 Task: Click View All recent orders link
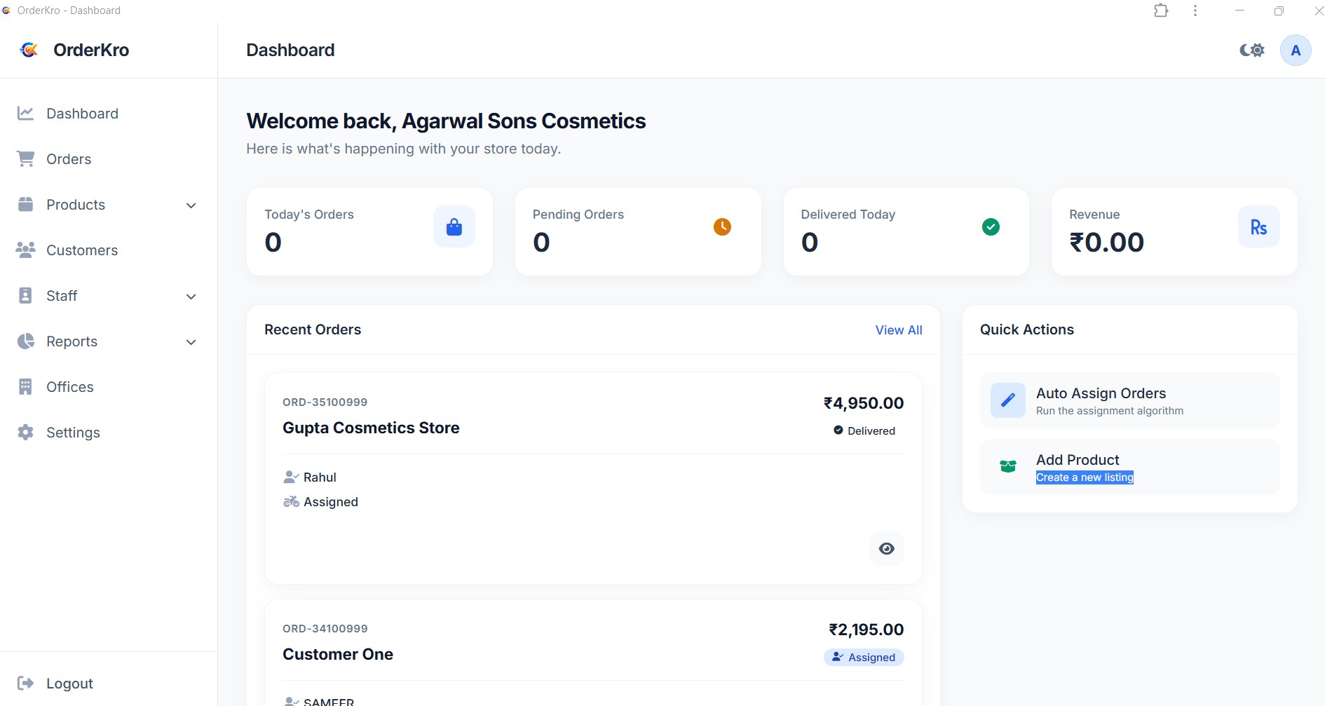[899, 330]
